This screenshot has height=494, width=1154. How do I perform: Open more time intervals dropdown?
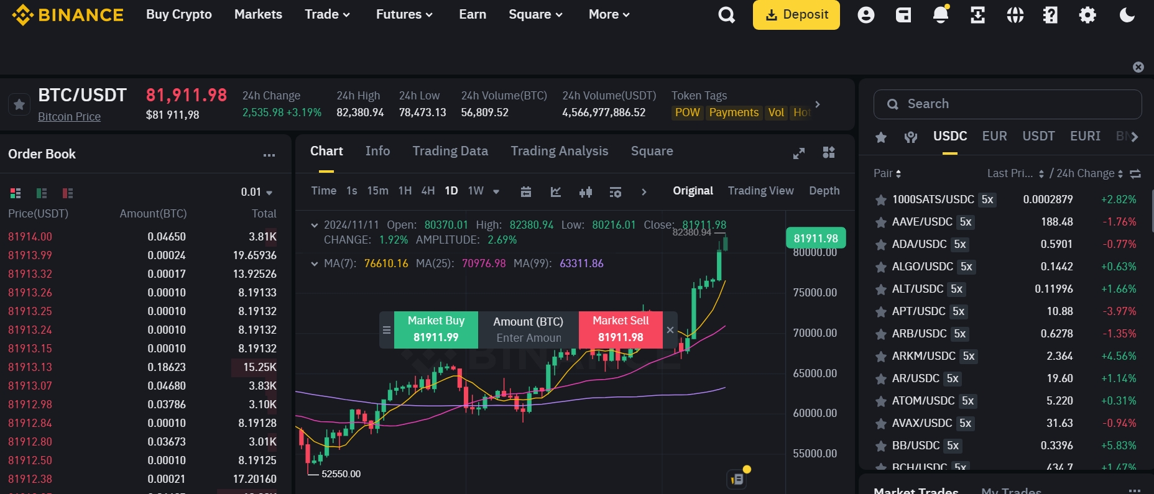496,191
